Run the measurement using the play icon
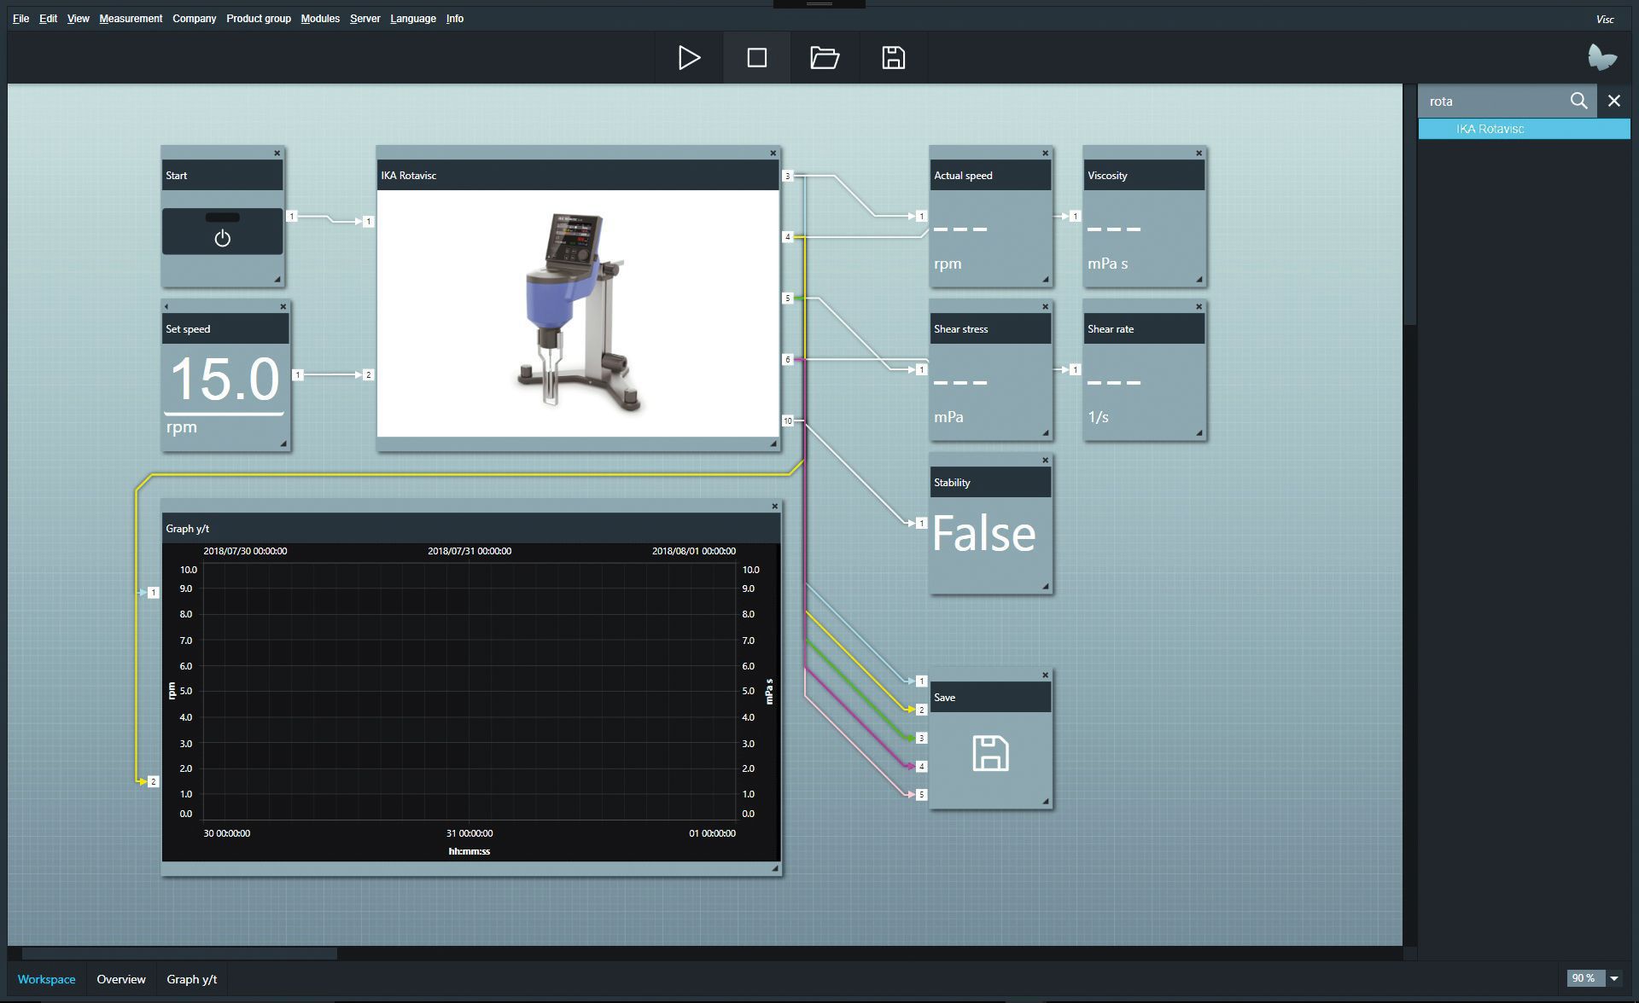Image resolution: width=1639 pixels, height=1003 pixels. pos(688,58)
